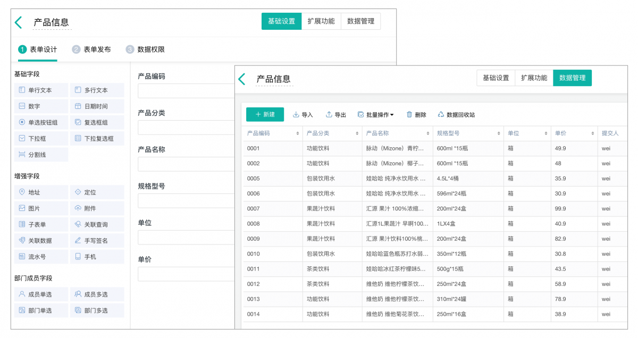This screenshot has width=638, height=338.
Task: Click the import (导入) download icon
Action: pos(296,114)
